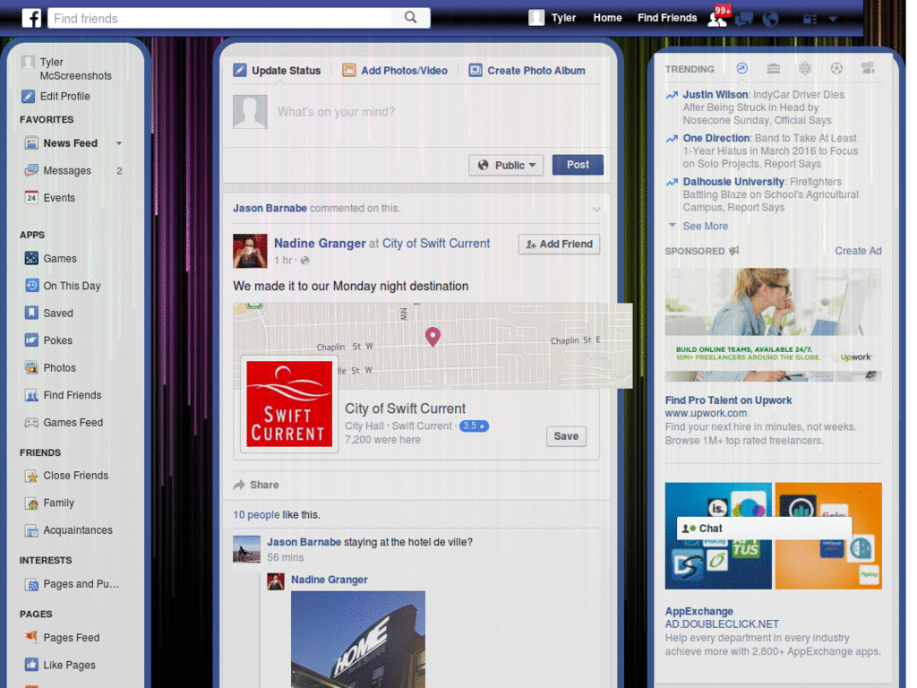Select sports trending icon
Screen dimensions: 917x688
pyautogui.click(x=836, y=68)
